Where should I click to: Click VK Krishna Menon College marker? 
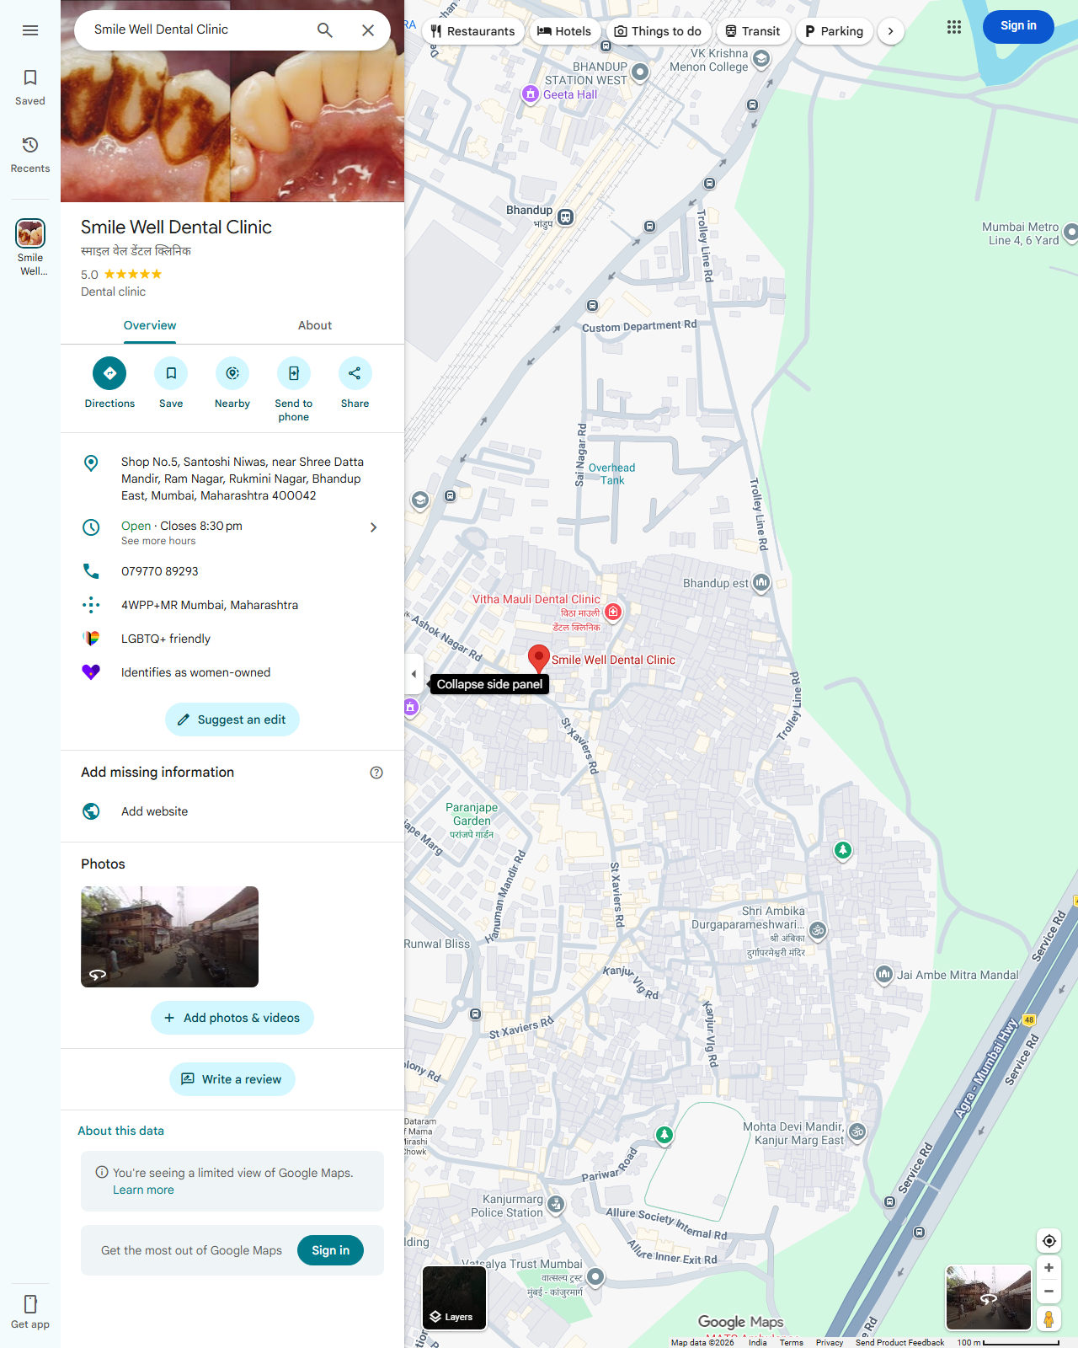761,59
